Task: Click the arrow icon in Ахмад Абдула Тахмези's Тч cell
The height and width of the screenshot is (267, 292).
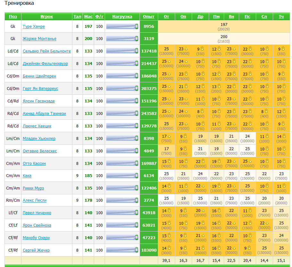Action: click(283, 111)
